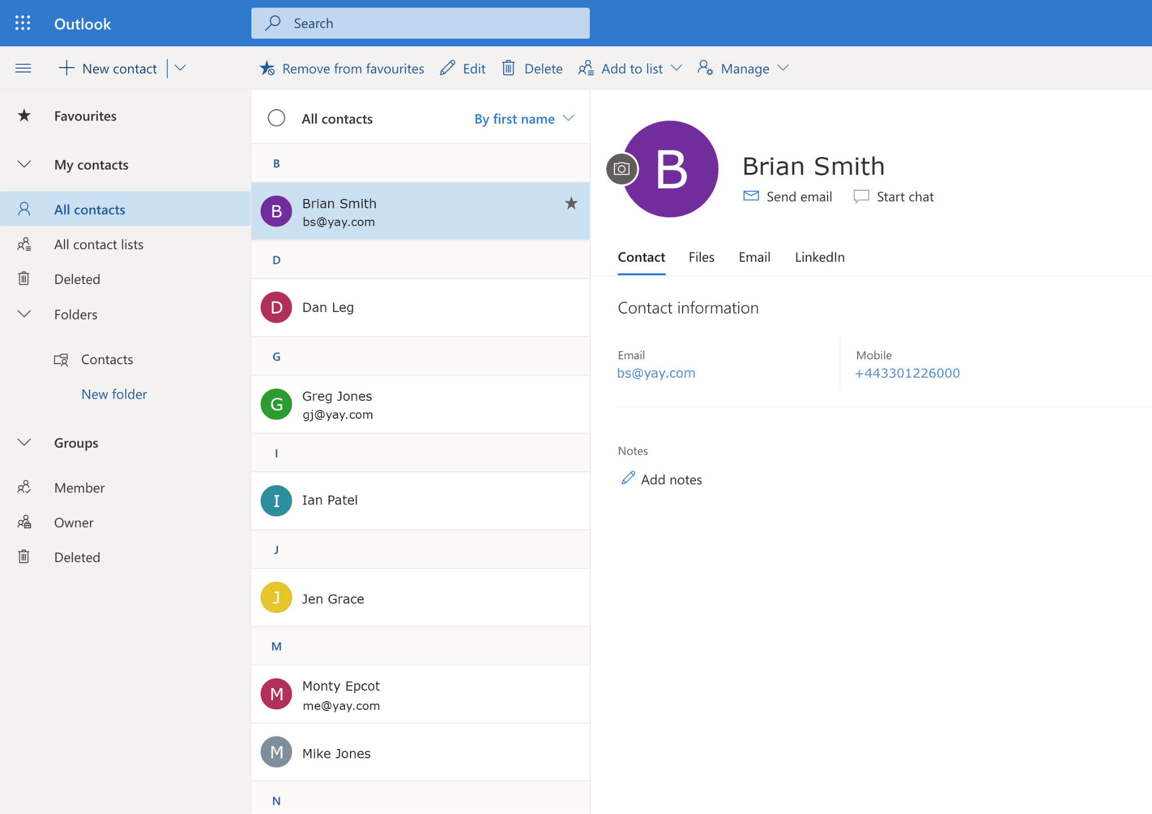Open the By first name sort dropdown
The width and height of the screenshot is (1152, 814).
click(x=524, y=118)
